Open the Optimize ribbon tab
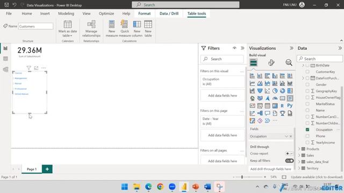344x193 pixels. (106, 13)
